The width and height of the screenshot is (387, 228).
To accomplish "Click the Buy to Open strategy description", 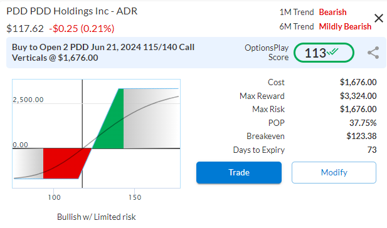I will pyautogui.click(x=103, y=52).
